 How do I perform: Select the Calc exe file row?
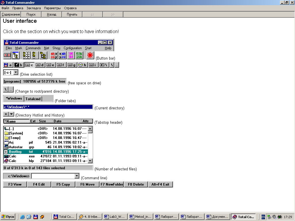pyautogui.click(x=46, y=156)
